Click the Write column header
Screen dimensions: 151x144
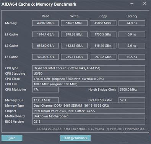pos(74,16)
